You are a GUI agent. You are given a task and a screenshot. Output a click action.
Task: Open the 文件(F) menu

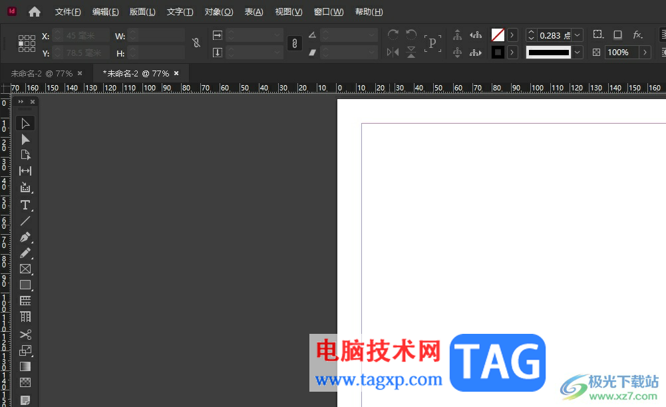click(68, 12)
